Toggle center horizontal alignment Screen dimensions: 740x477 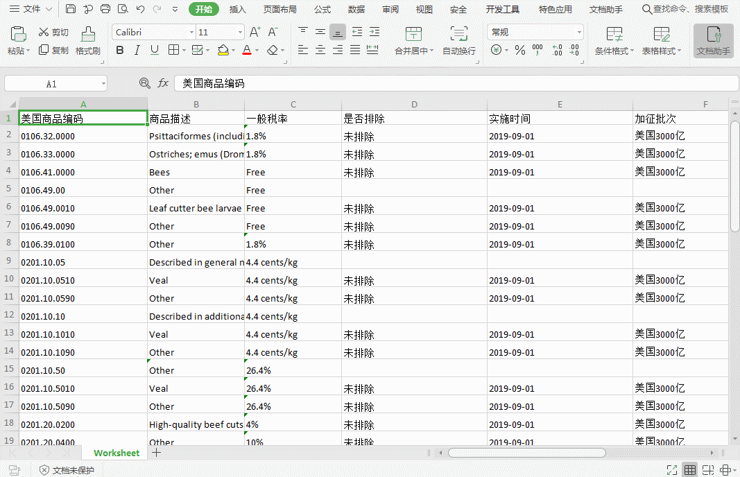[x=320, y=50]
